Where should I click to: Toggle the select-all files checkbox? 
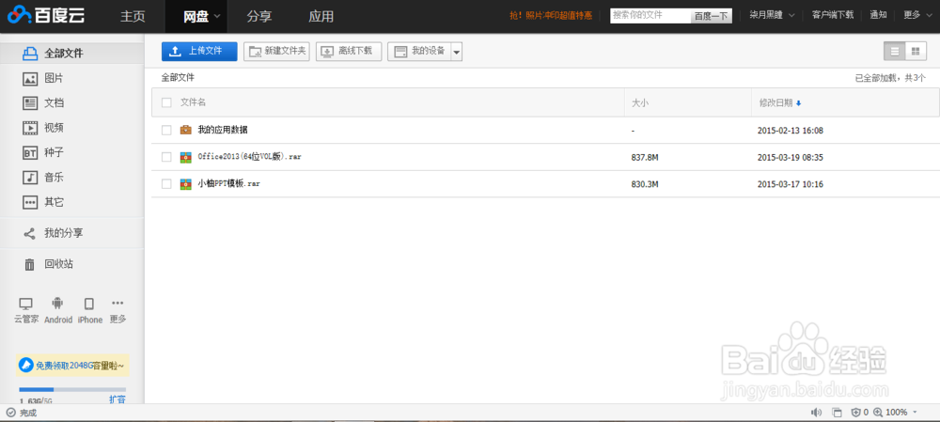click(x=166, y=102)
